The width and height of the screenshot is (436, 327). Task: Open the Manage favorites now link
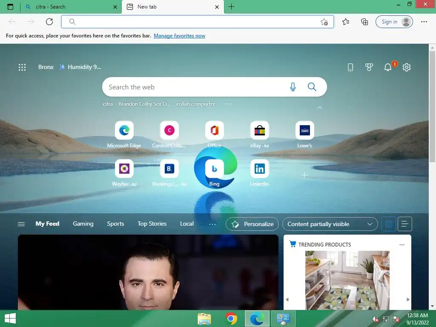[x=179, y=36]
